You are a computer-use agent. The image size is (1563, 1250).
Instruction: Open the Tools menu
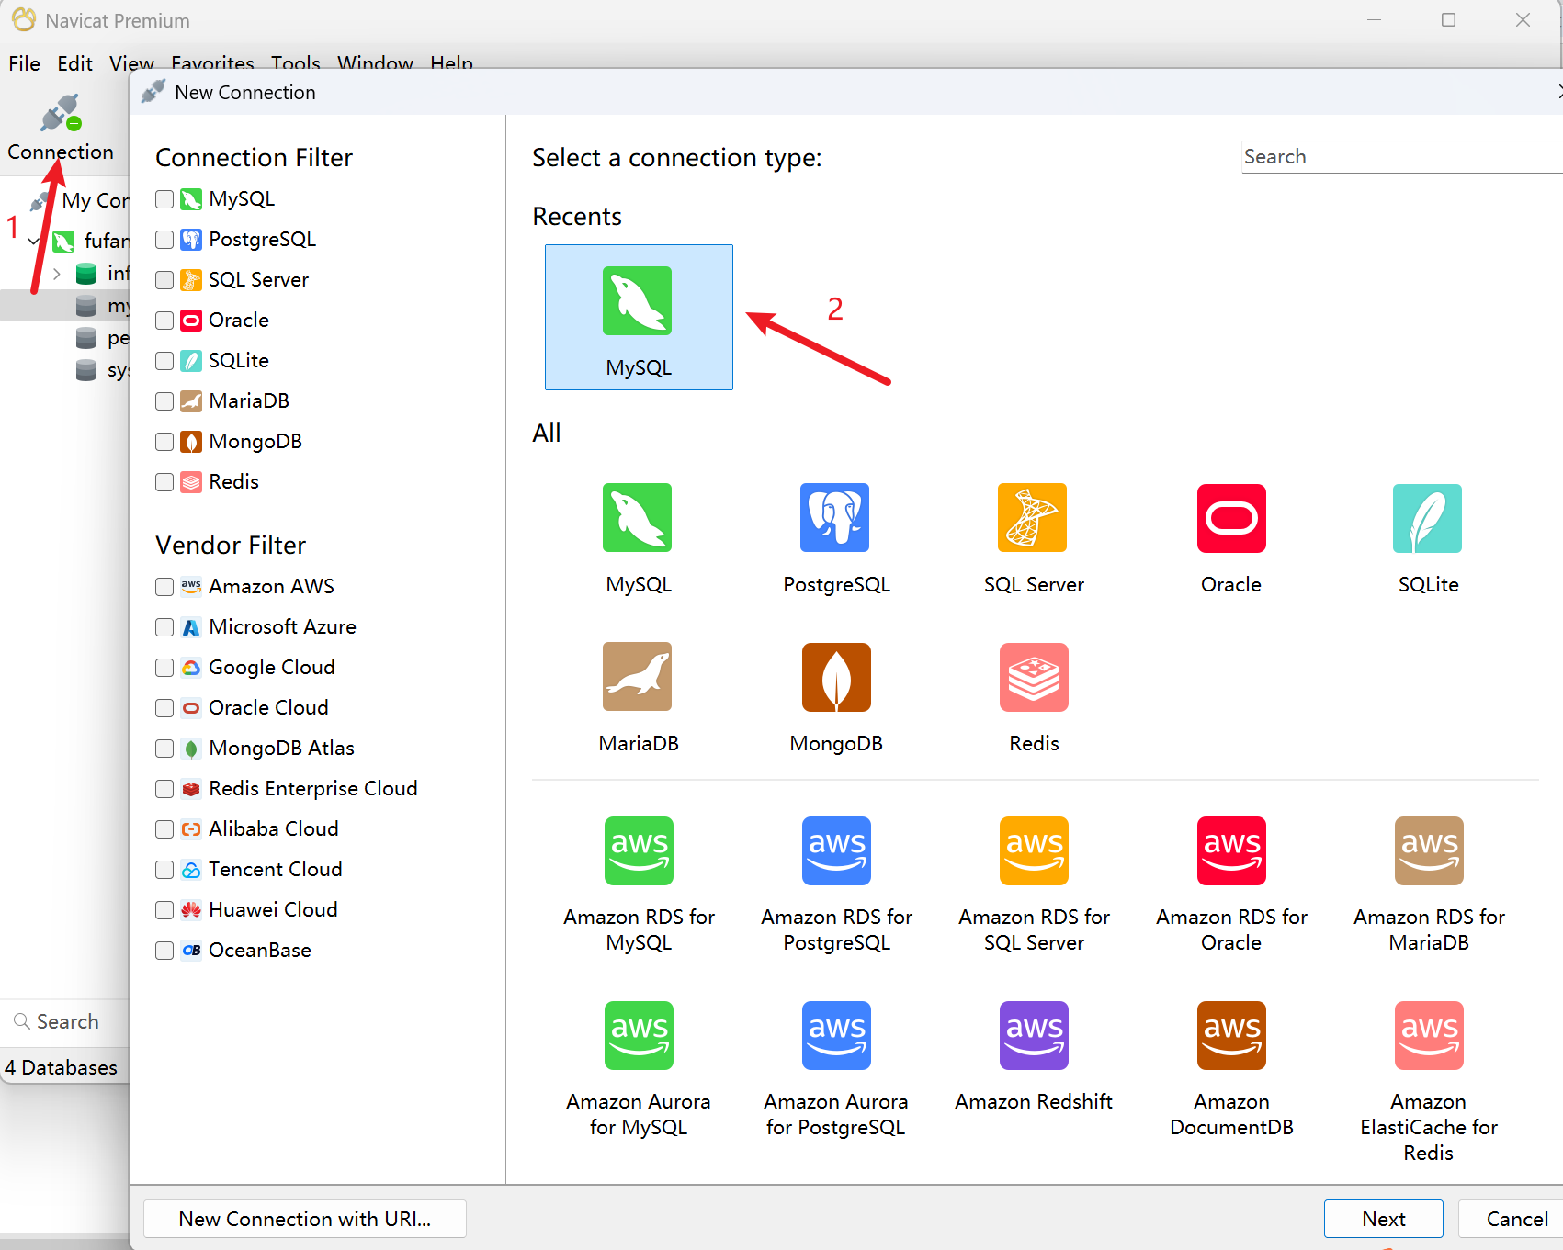295,63
